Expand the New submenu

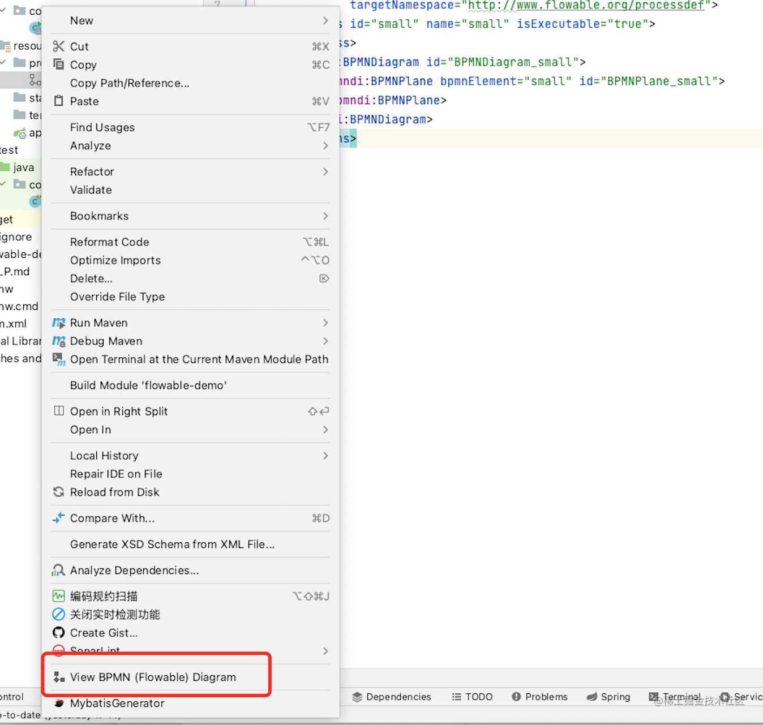click(x=82, y=20)
